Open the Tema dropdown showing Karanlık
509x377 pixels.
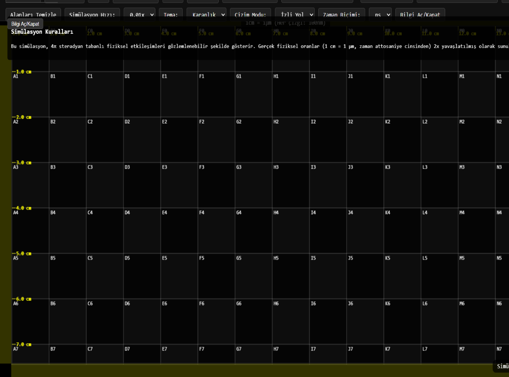(x=206, y=15)
